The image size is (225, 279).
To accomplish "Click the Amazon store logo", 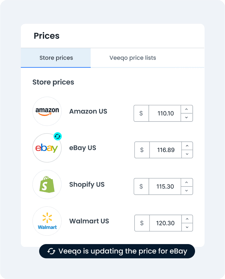I will click(47, 111).
